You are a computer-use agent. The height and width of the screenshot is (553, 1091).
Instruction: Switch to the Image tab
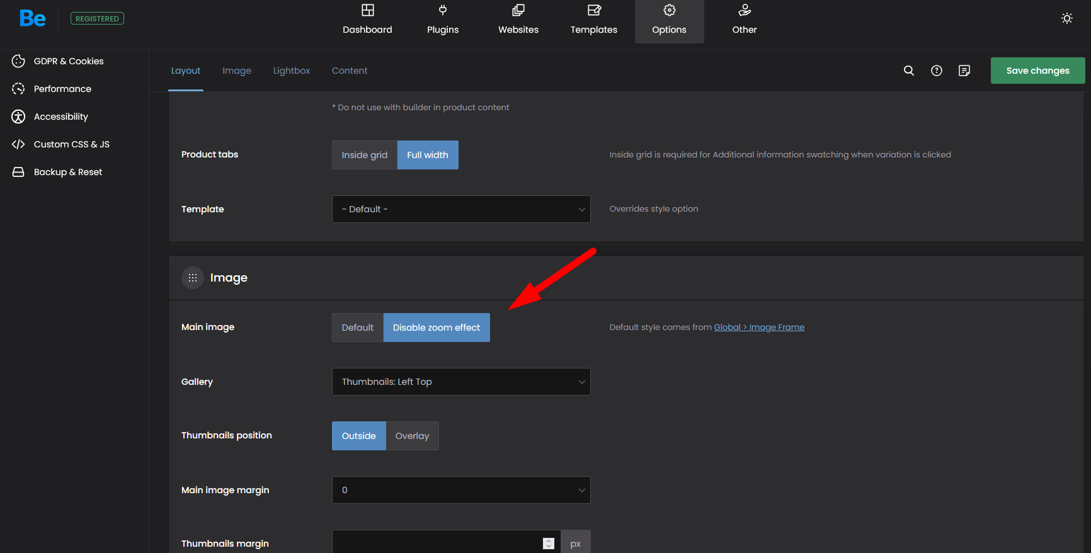[x=237, y=71]
